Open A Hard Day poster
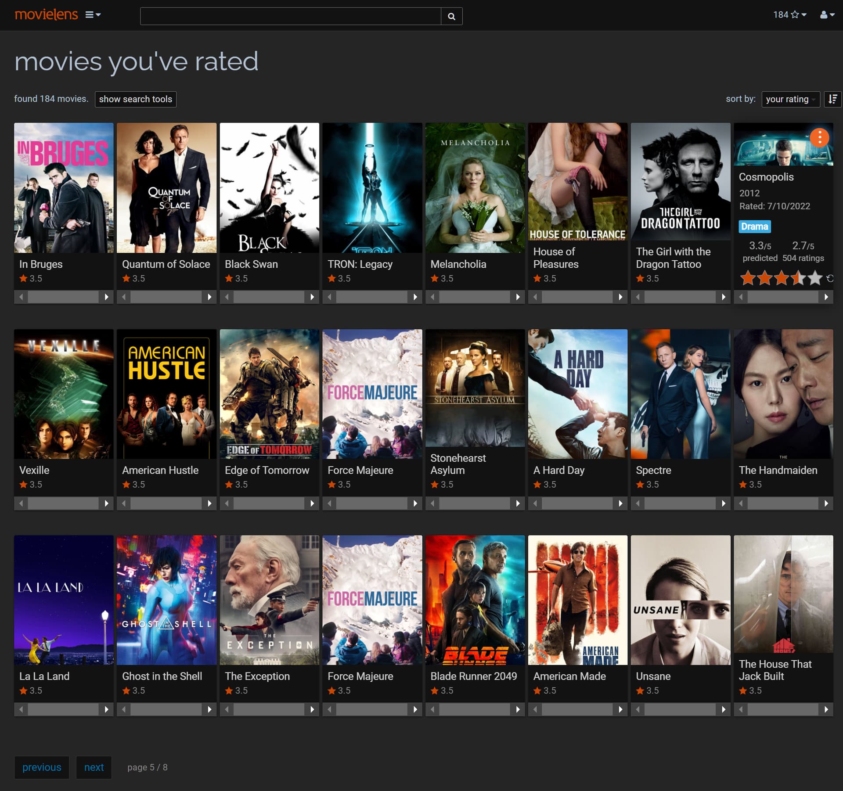 578,394
